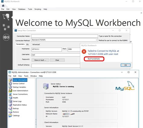Click the Startup Variables icon

tap(10, 87)
